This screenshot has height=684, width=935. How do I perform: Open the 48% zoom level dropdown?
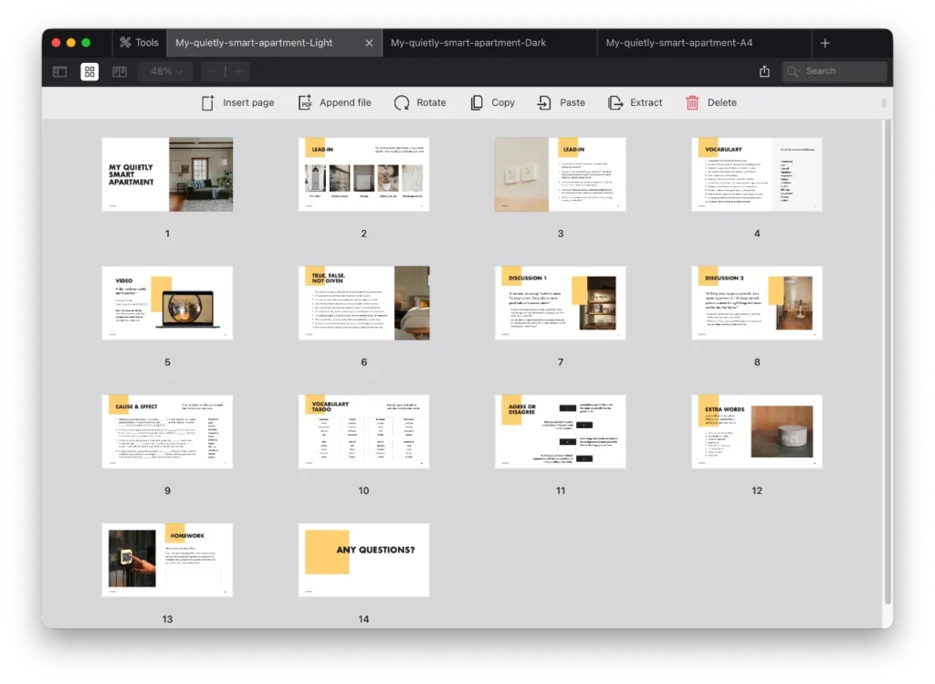(x=163, y=71)
